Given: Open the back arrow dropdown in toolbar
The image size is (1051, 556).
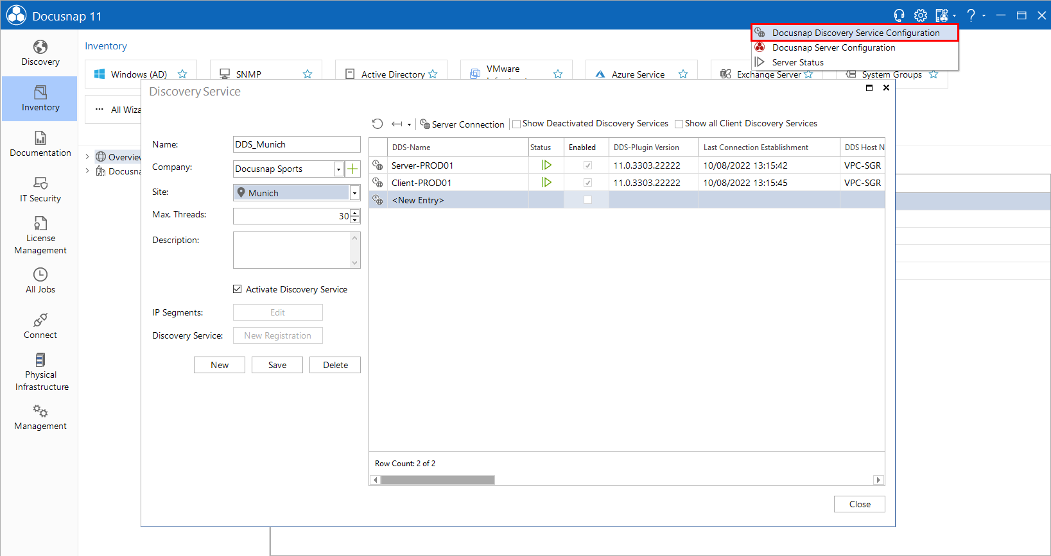Looking at the screenshot, I should pos(409,124).
